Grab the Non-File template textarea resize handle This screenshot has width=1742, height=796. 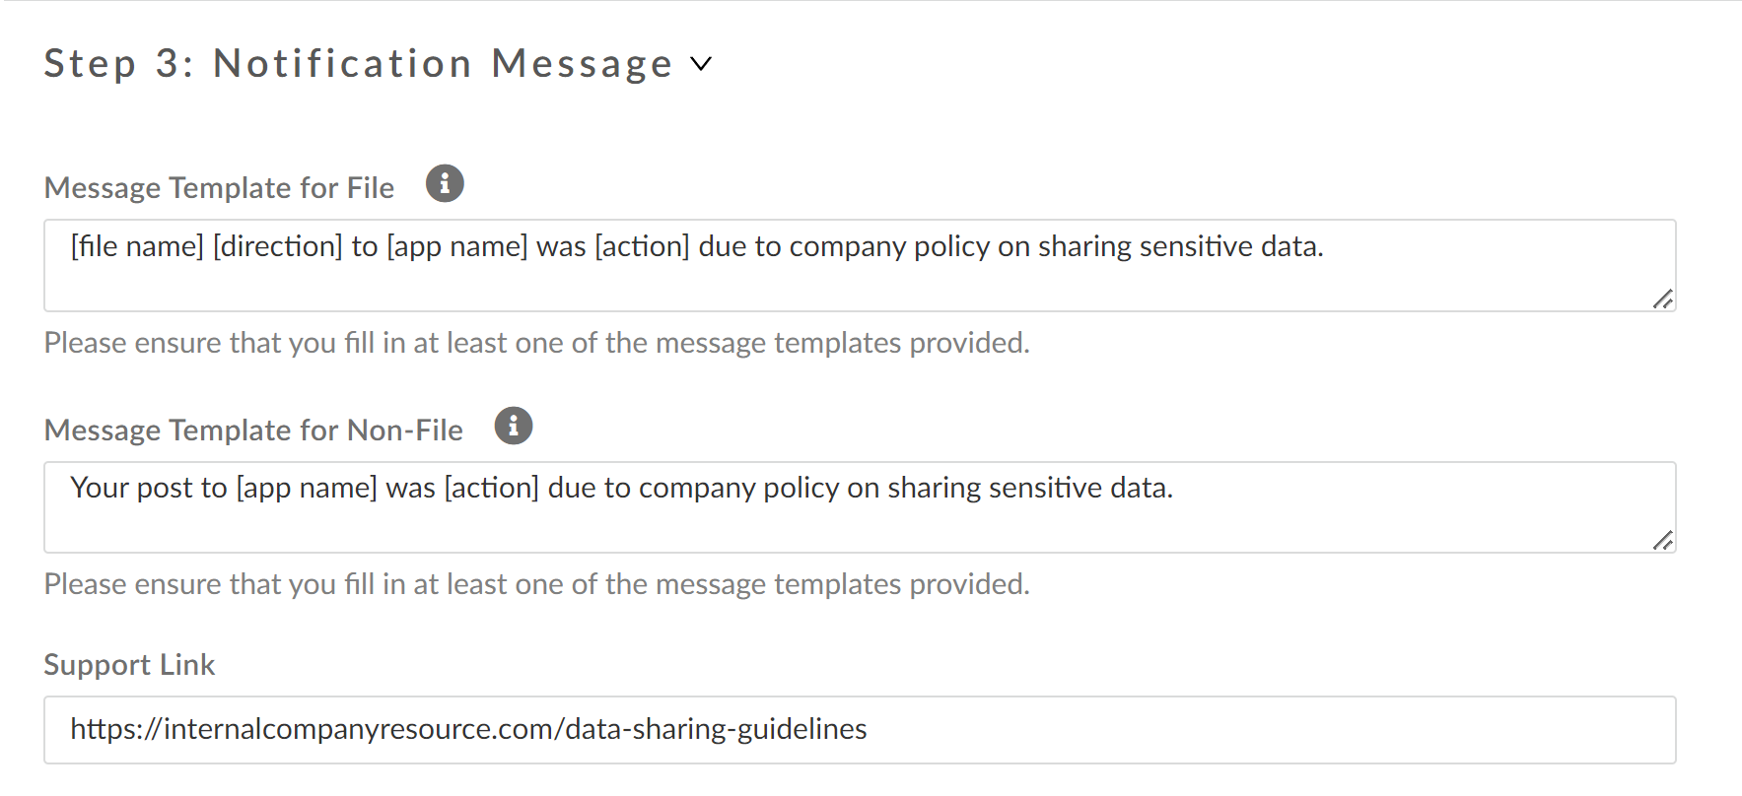1663,540
